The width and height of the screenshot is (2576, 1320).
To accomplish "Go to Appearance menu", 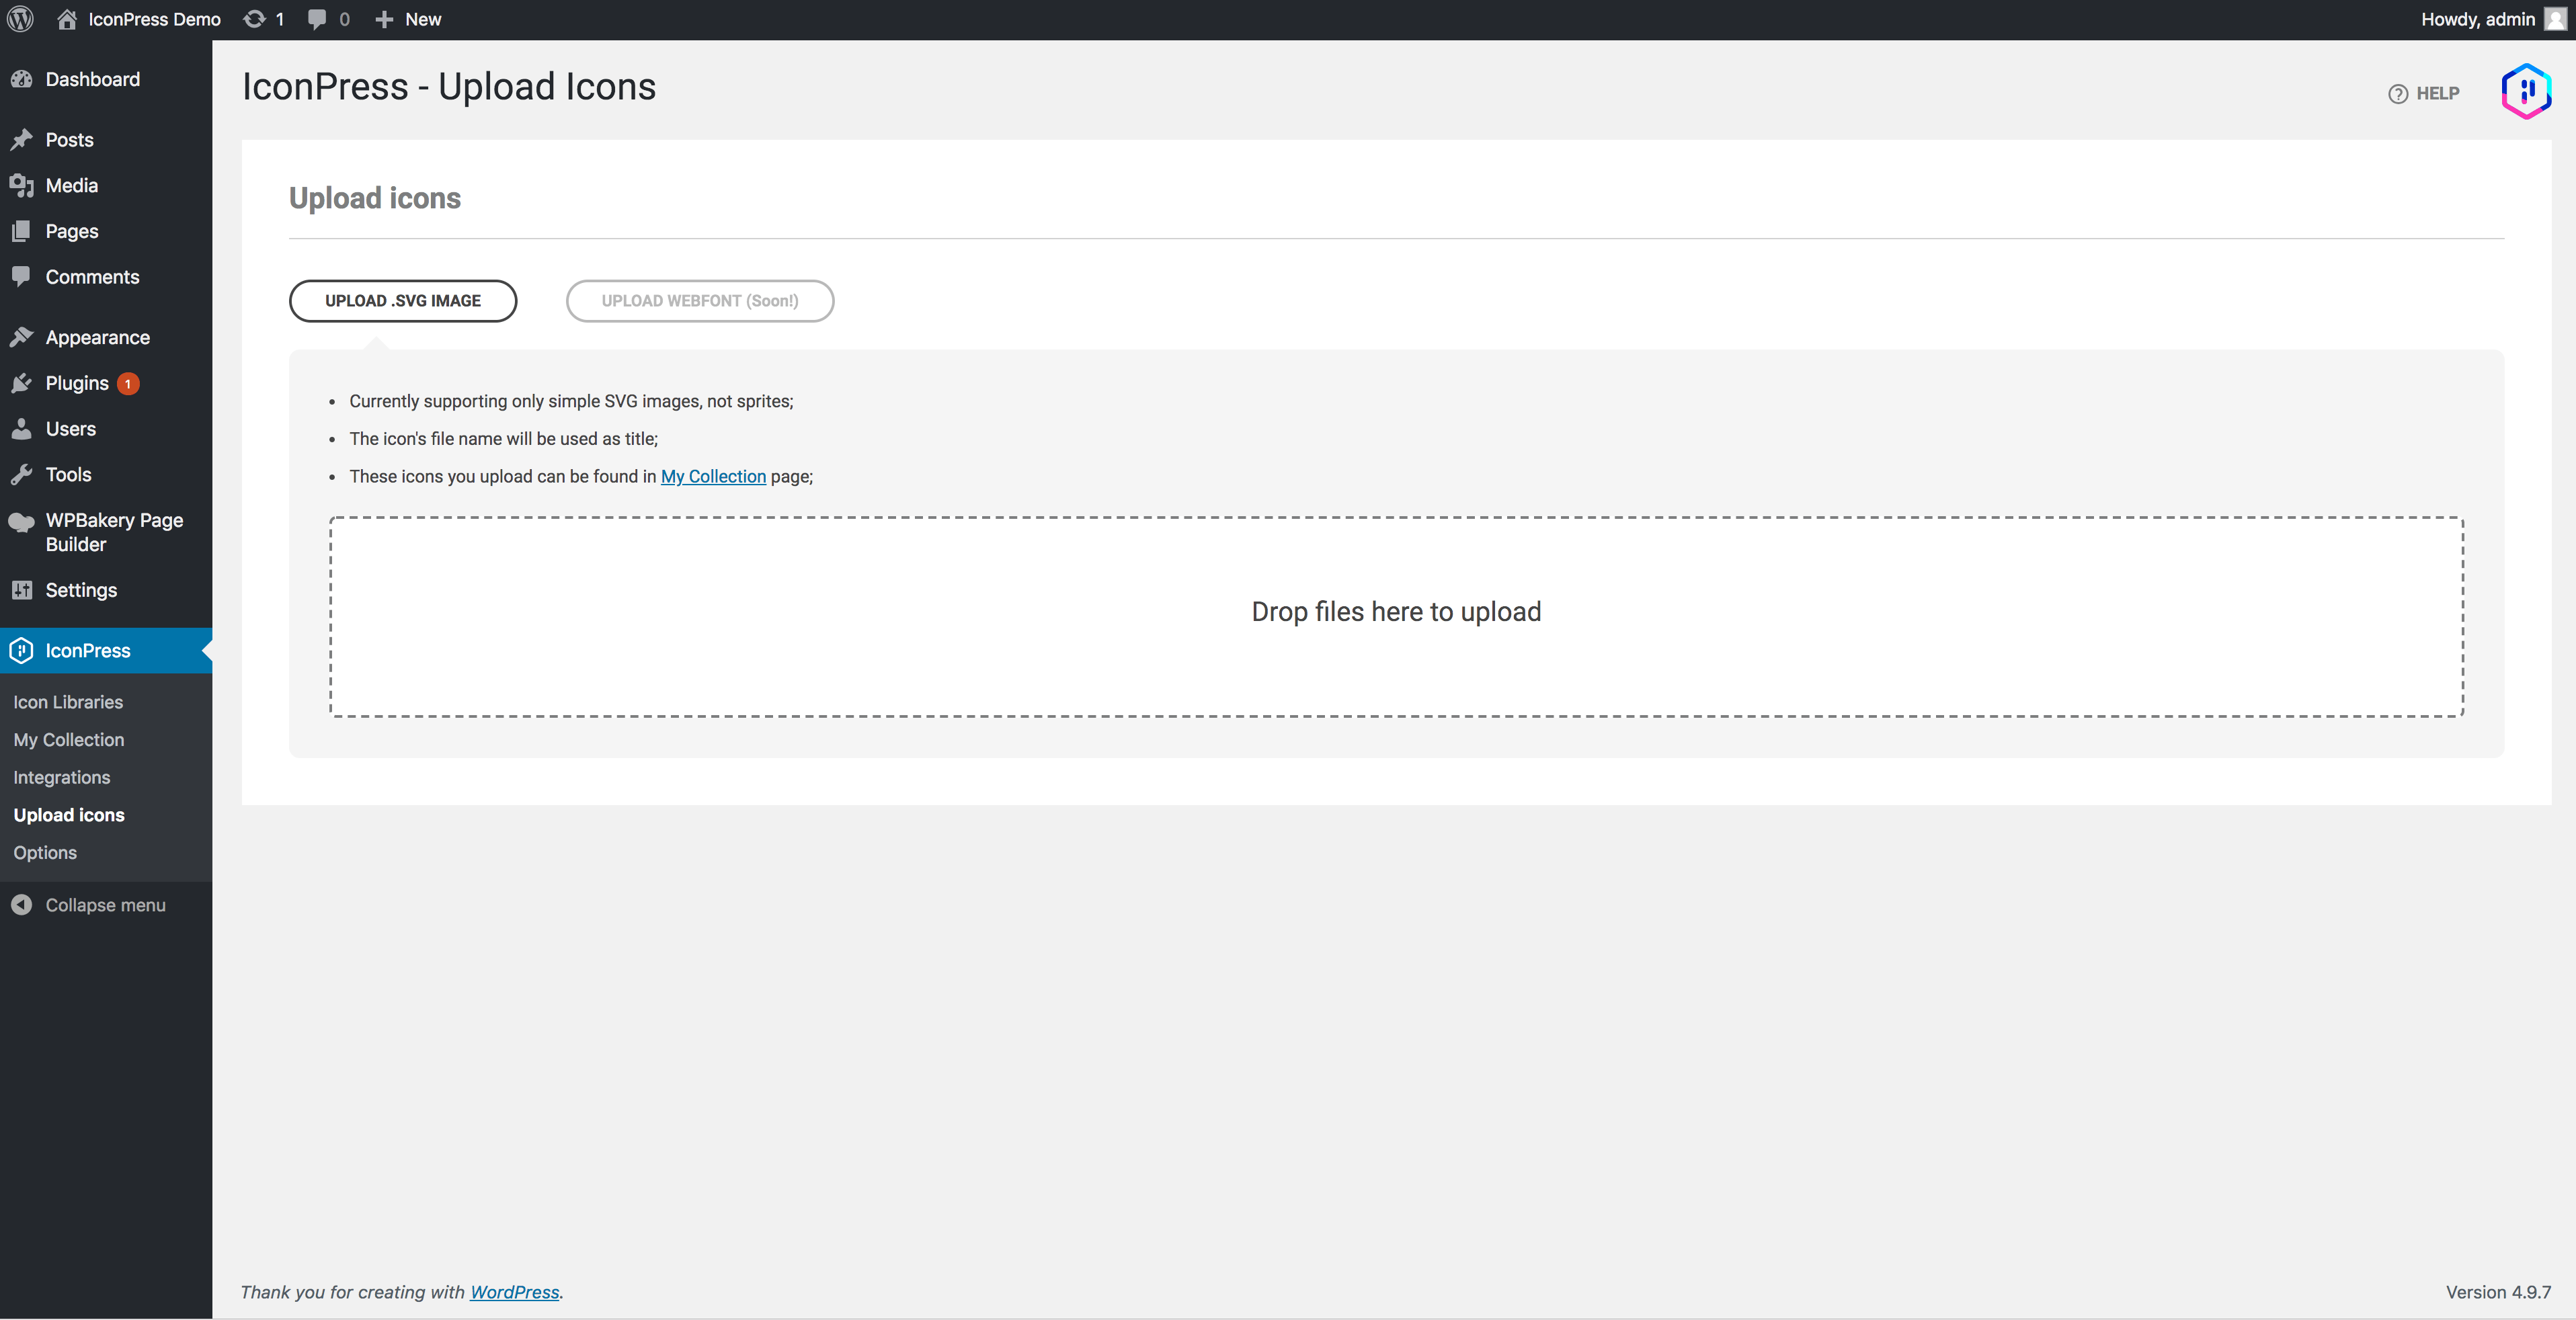I will tap(97, 338).
